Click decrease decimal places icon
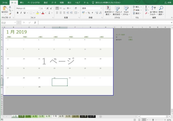This screenshot has height=121, width=173. pos(100,13)
